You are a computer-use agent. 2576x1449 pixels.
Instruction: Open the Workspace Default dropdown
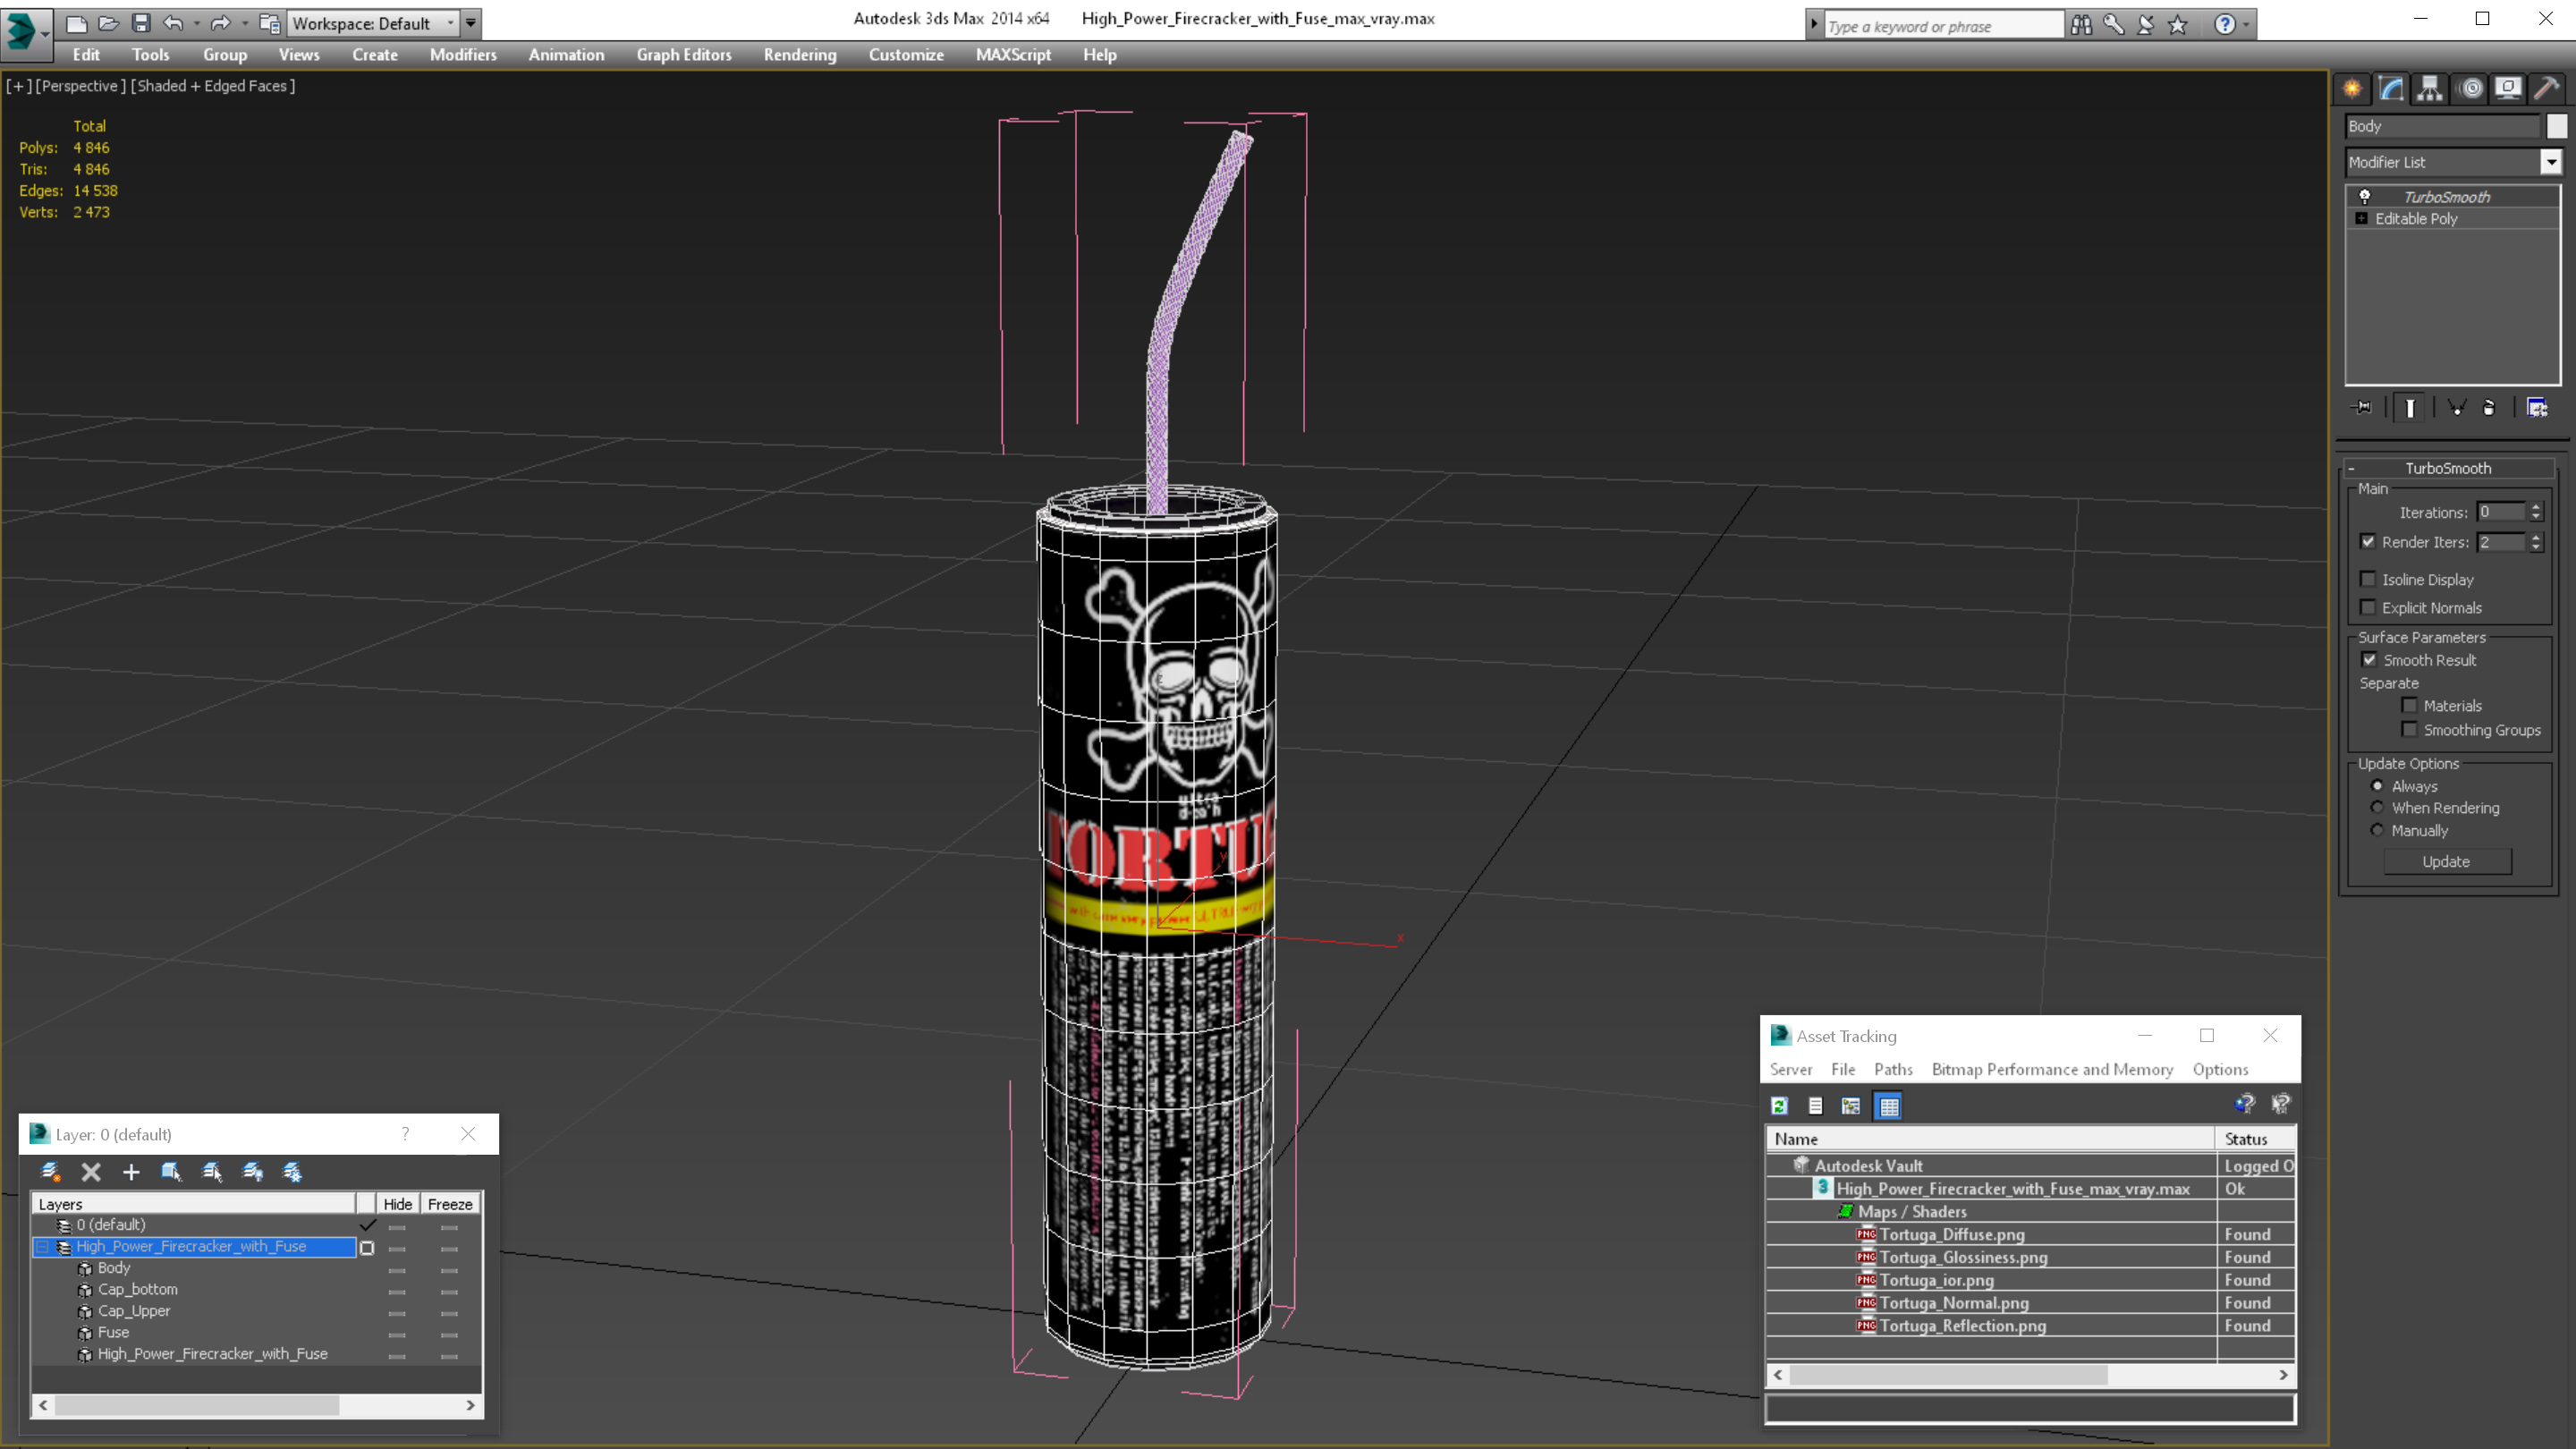point(451,23)
